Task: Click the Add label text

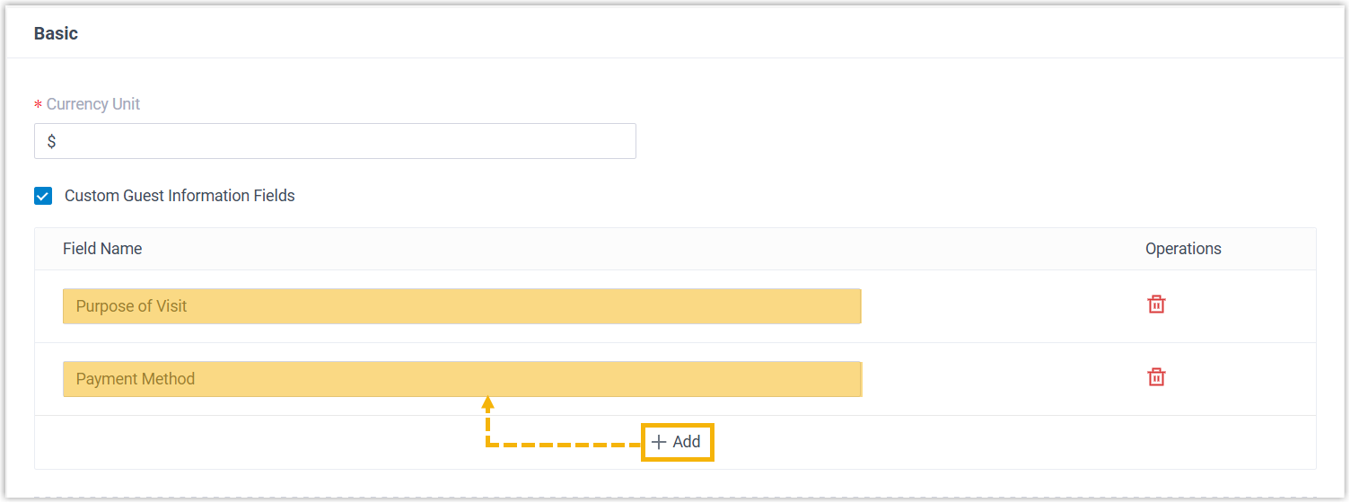Action: 687,442
